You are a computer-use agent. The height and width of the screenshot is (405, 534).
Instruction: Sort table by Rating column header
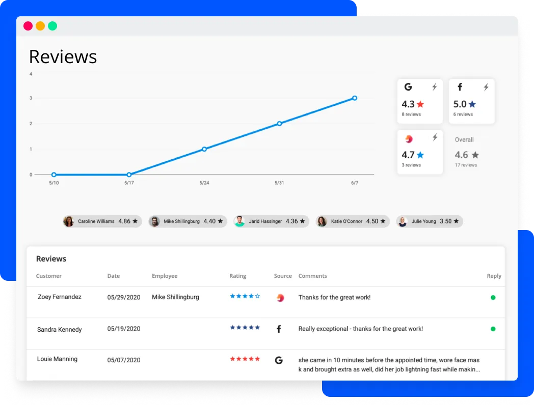237,276
